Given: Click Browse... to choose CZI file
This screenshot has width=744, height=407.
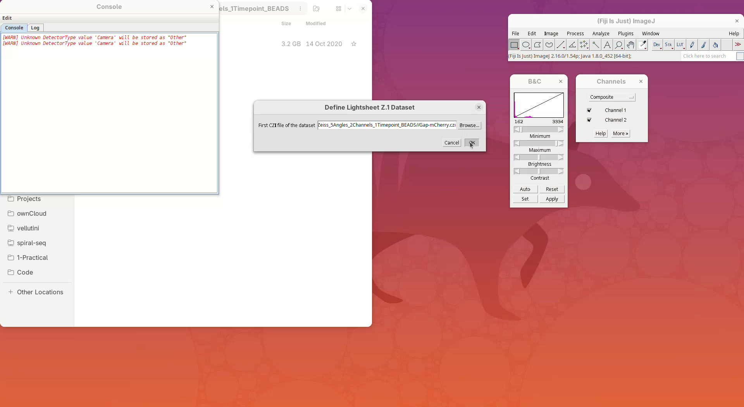Looking at the screenshot, I should tap(469, 125).
